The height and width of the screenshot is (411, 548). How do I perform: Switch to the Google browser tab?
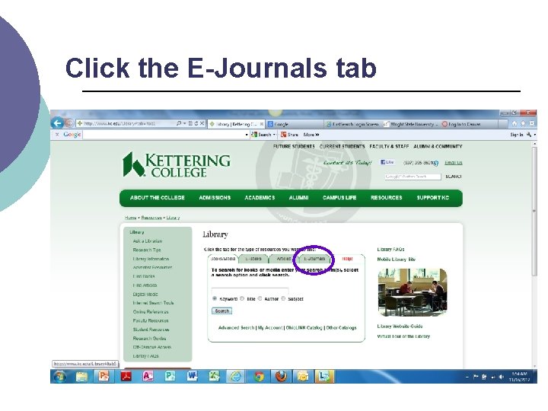tap(295, 124)
